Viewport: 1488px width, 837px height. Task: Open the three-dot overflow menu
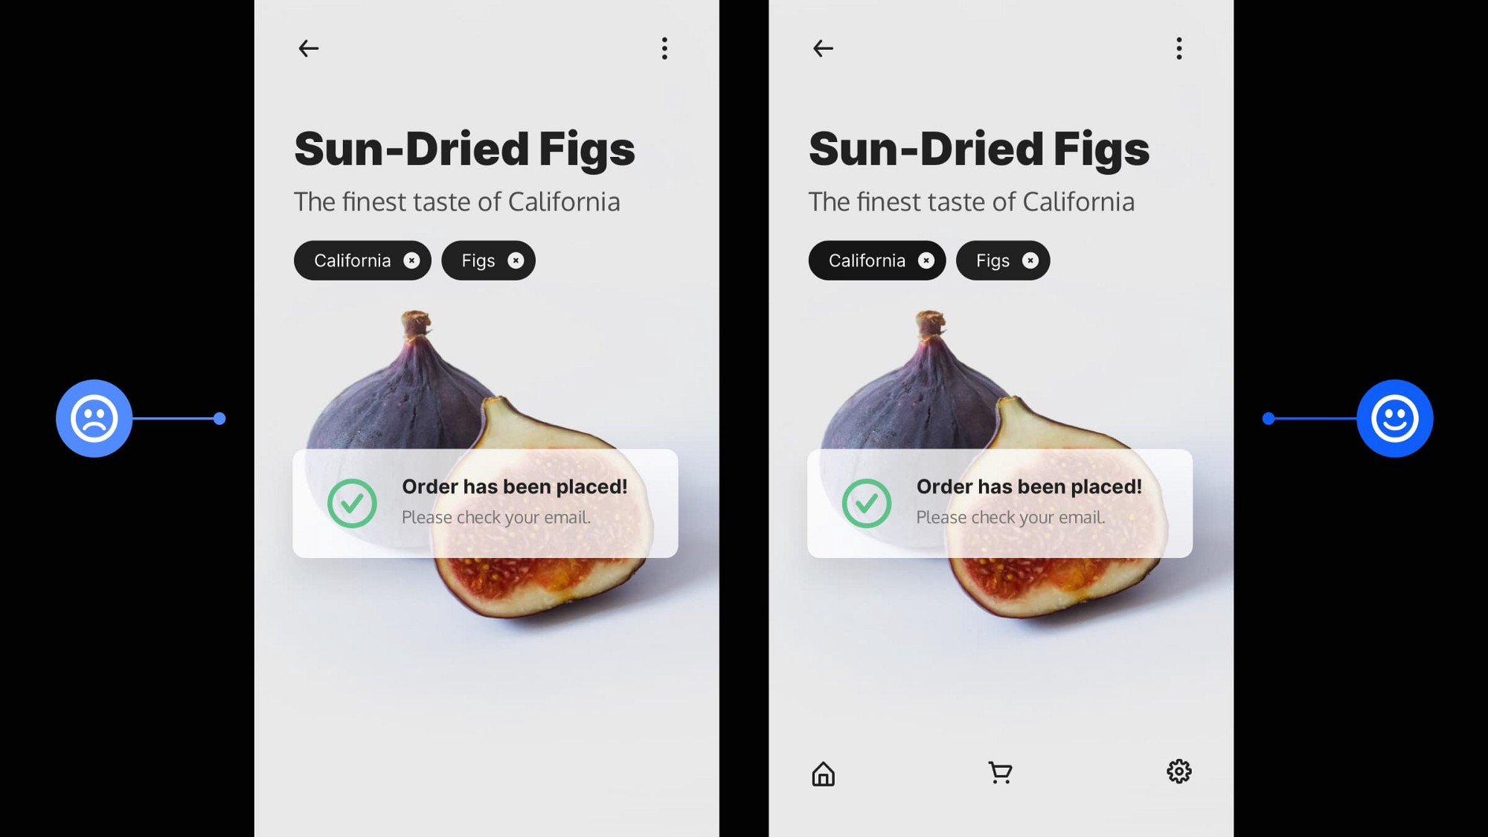664,48
